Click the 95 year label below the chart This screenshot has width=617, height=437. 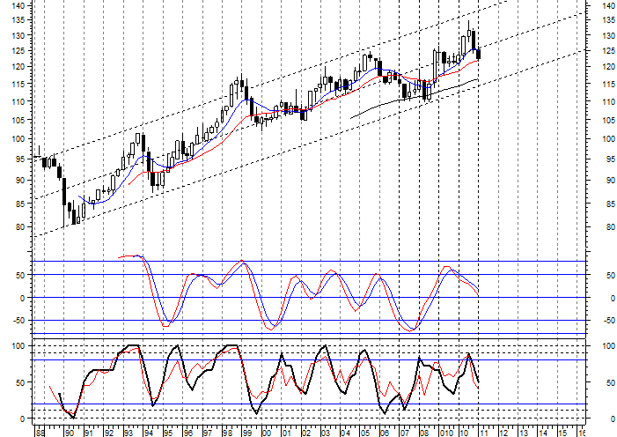coord(167,433)
